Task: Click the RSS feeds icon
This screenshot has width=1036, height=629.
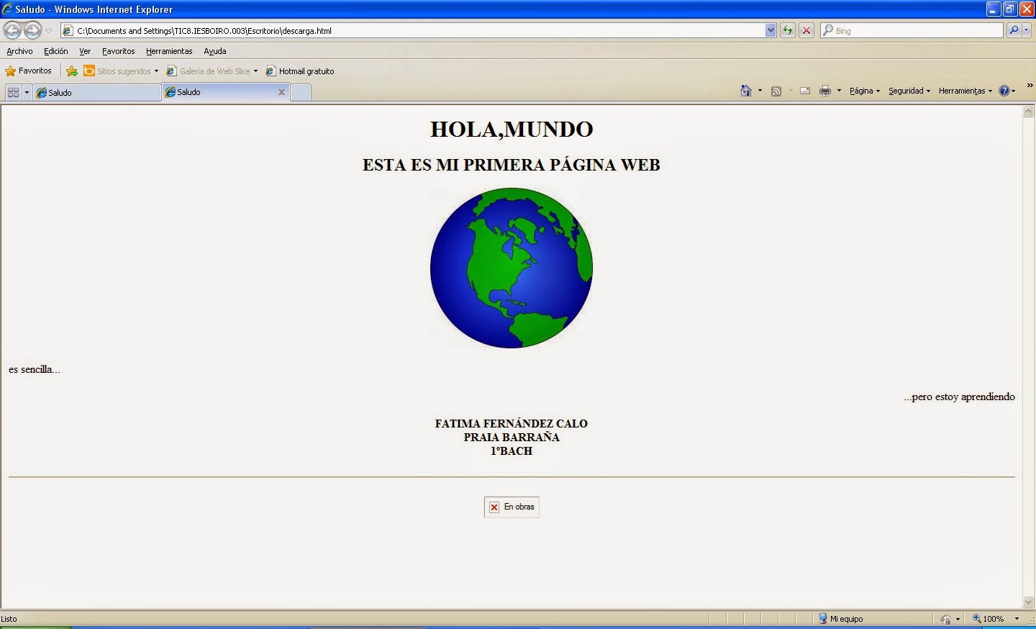Action: [x=776, y=91]
